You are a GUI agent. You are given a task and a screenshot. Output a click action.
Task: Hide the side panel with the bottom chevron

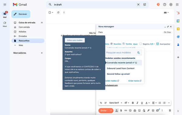click(x=178, y=111)
